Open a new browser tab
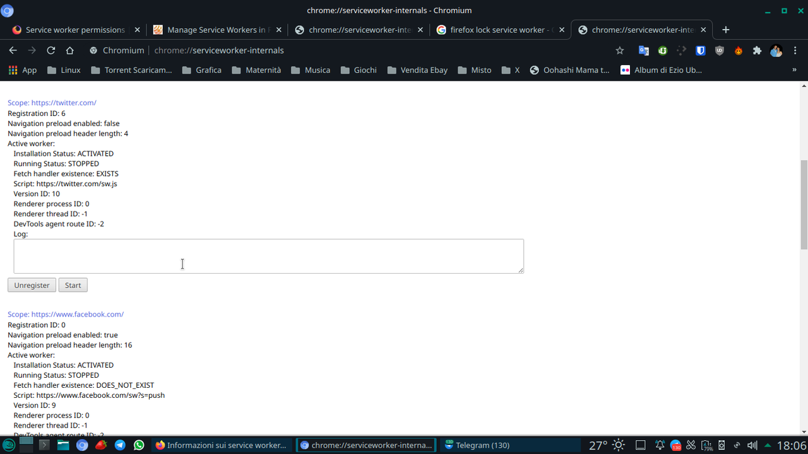This screenshot has width=808, height=454. point(726,30)
